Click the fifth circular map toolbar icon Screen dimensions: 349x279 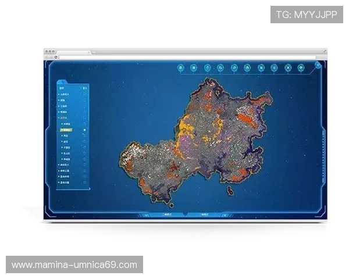point(234,69)
